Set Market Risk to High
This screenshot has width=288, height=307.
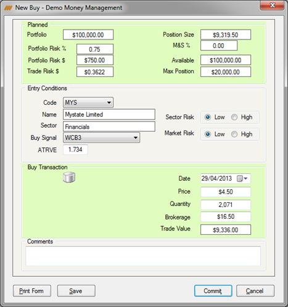(x=234, y=134)
